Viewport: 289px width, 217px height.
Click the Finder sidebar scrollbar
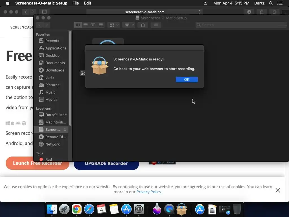[x=70, y=79]
